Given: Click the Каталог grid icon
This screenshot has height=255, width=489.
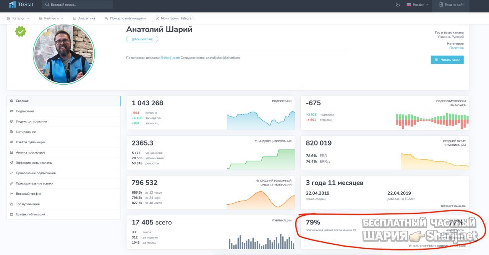Looking at the screenshot, I should tap(9, 18).
